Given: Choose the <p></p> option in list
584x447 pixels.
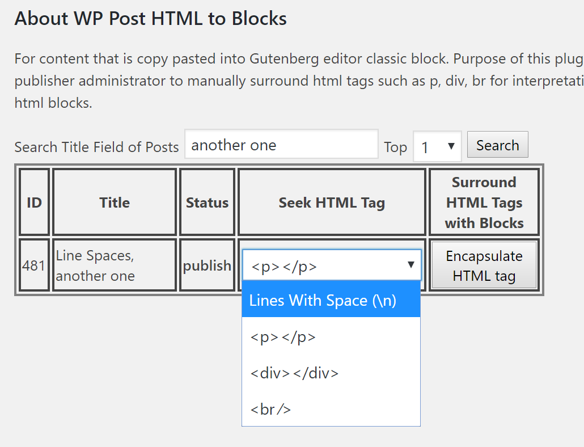Looking at the screenshot, I should tap(331, 336).
